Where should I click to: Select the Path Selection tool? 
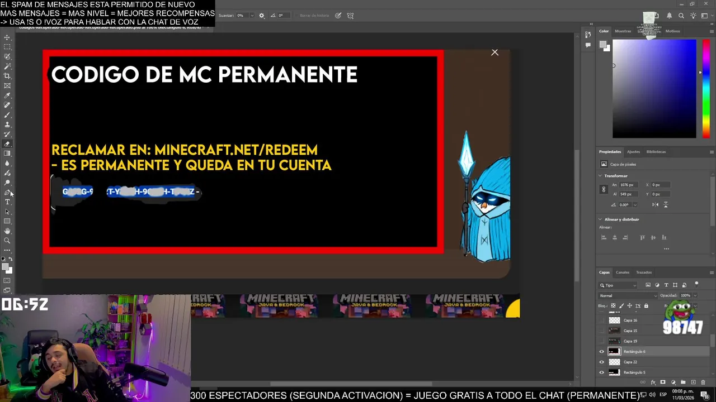click(7, 212)
